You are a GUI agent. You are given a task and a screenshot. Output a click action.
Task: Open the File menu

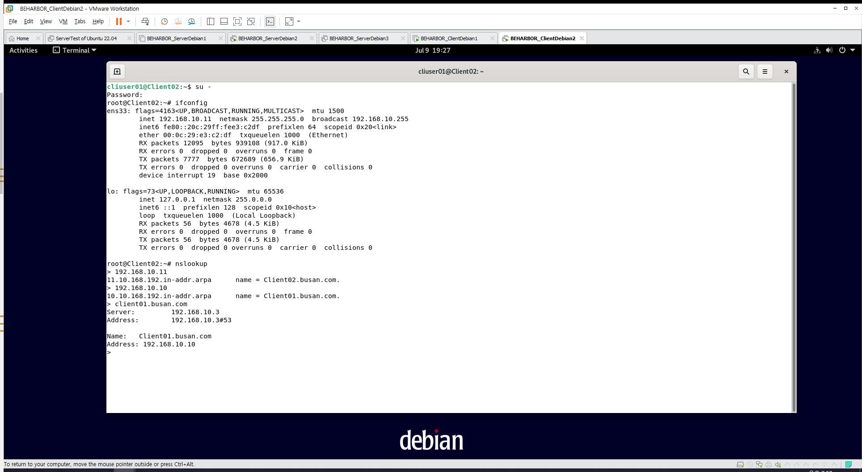[13, 21]
